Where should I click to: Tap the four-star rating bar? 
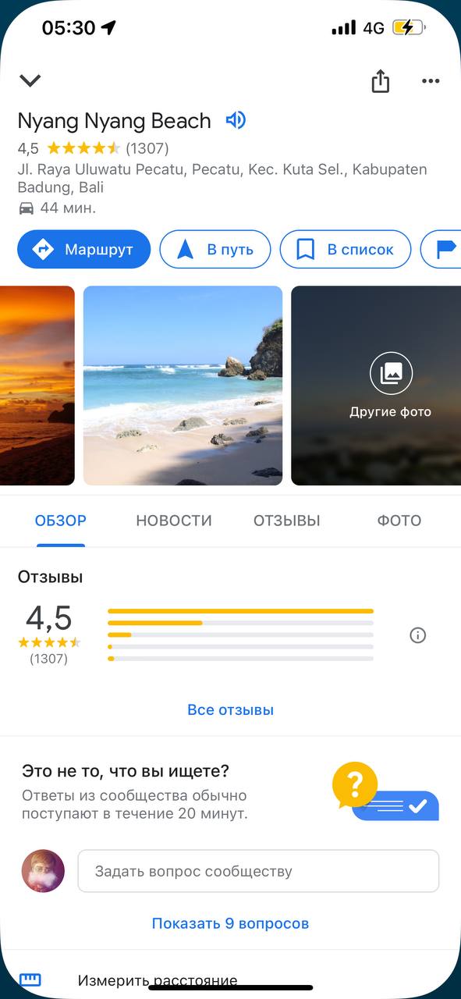pos(240,623)
